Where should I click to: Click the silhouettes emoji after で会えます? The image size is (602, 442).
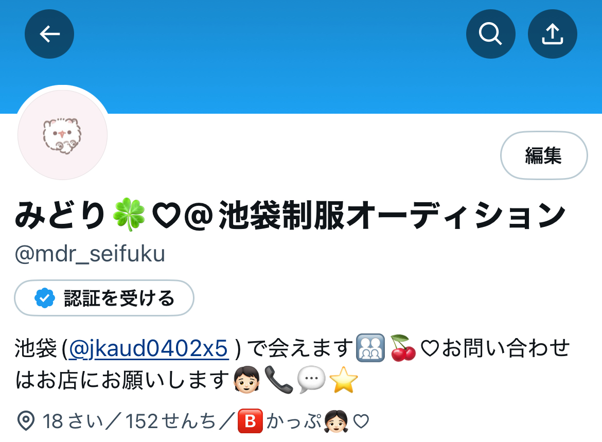click(x=370, y=348)
